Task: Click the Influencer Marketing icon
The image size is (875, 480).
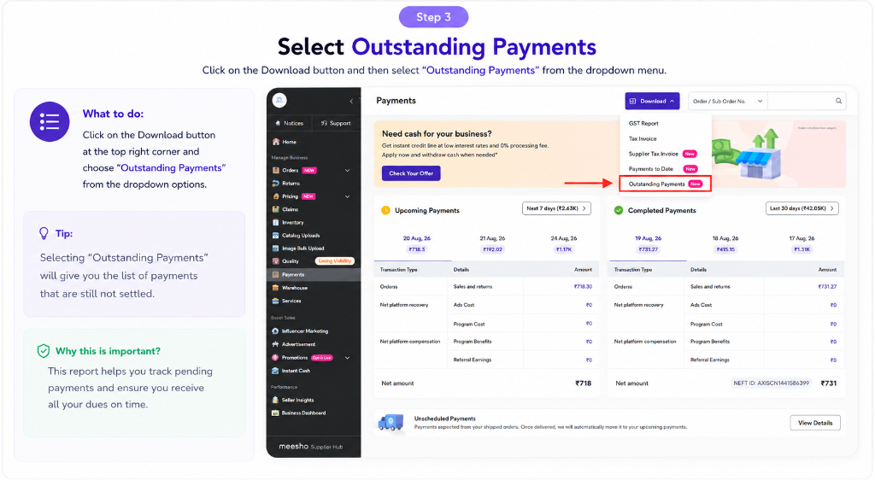Action: tap(275, 331)
